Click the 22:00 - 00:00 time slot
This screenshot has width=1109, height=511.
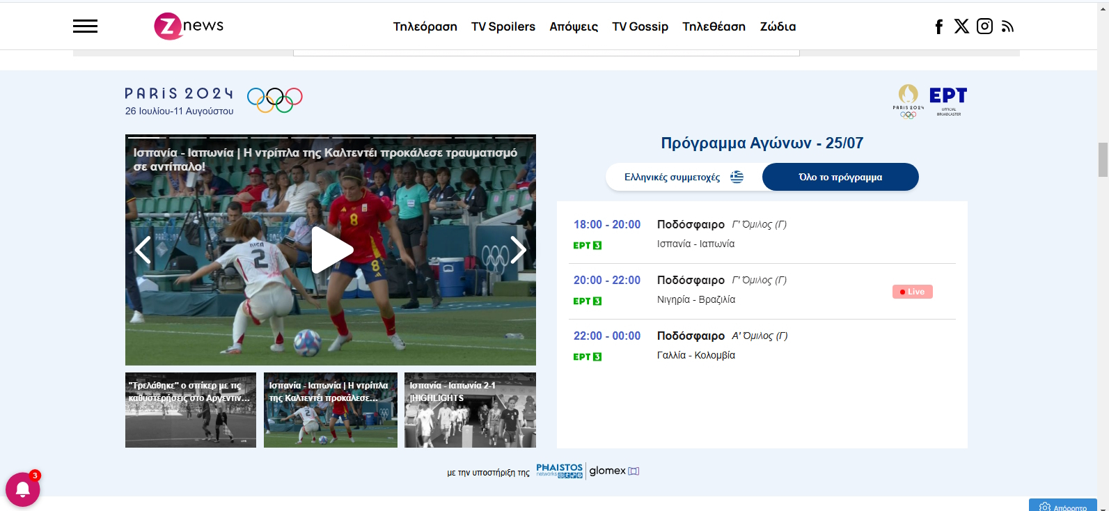(607, 336)
